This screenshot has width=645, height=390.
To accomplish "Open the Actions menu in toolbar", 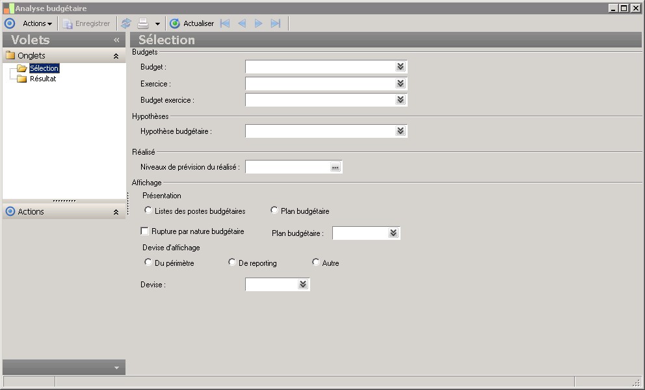I will tap(37, 23).
